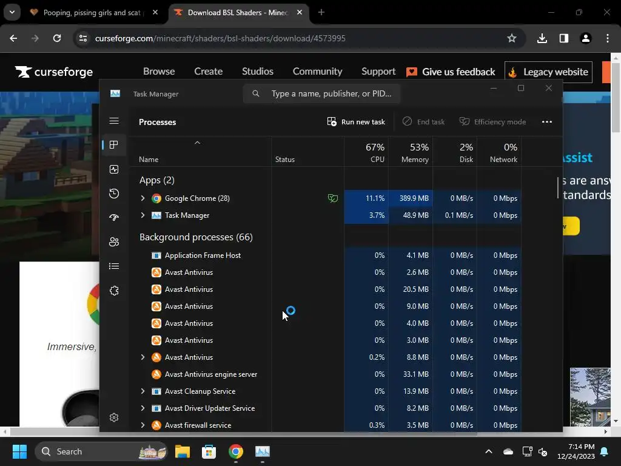Sort by the Network column header
Viewport: 621px width, 466px height.
500,152
